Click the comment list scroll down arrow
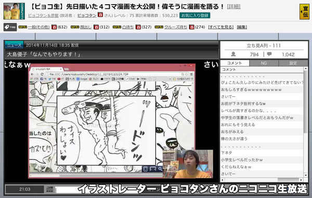 pos(306,175)
